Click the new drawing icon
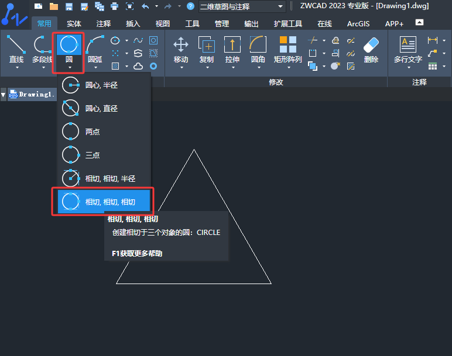452x356 pixels. coord(38,6)
